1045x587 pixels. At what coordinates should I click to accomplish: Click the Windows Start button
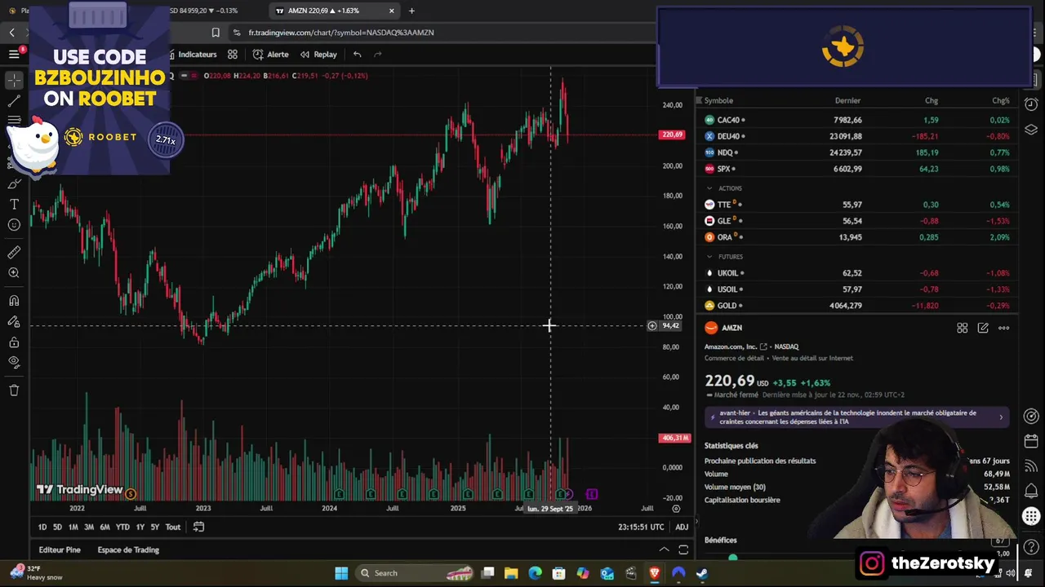[341, 573]
